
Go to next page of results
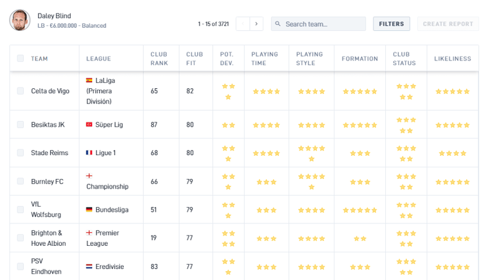(x=256, y=24)
